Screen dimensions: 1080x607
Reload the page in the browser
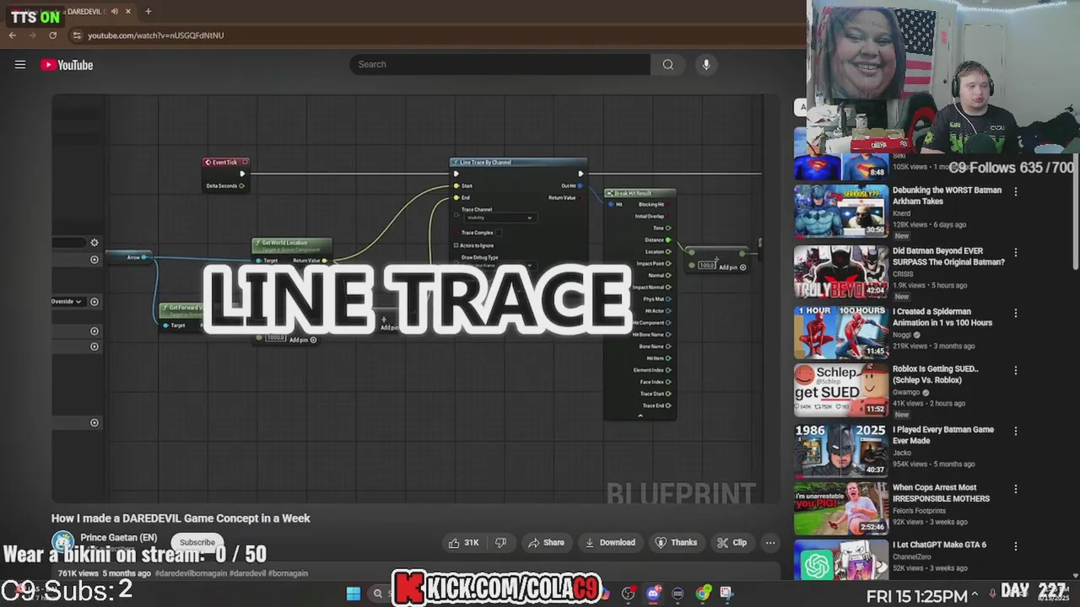point(52,35)
